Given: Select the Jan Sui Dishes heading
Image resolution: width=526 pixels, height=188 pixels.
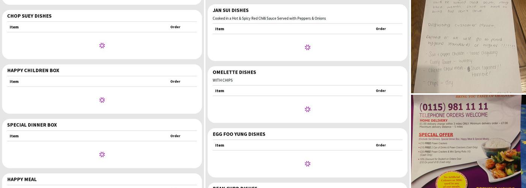Looking at the screenshot, I should 231,10.
